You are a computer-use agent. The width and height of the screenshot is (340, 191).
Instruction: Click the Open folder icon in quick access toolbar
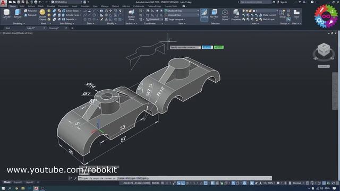(x=14, y=2)
